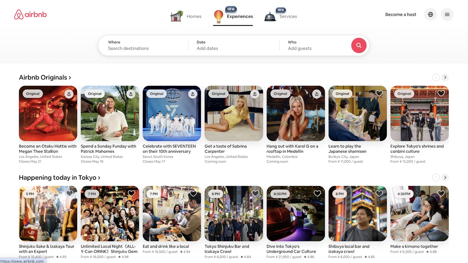Heart the Make a kimono together card
Screen dimensions: 468x263
(x=441, y=194)
